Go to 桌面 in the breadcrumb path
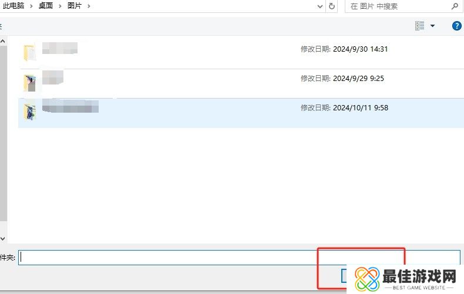 [x=46, y=5]
